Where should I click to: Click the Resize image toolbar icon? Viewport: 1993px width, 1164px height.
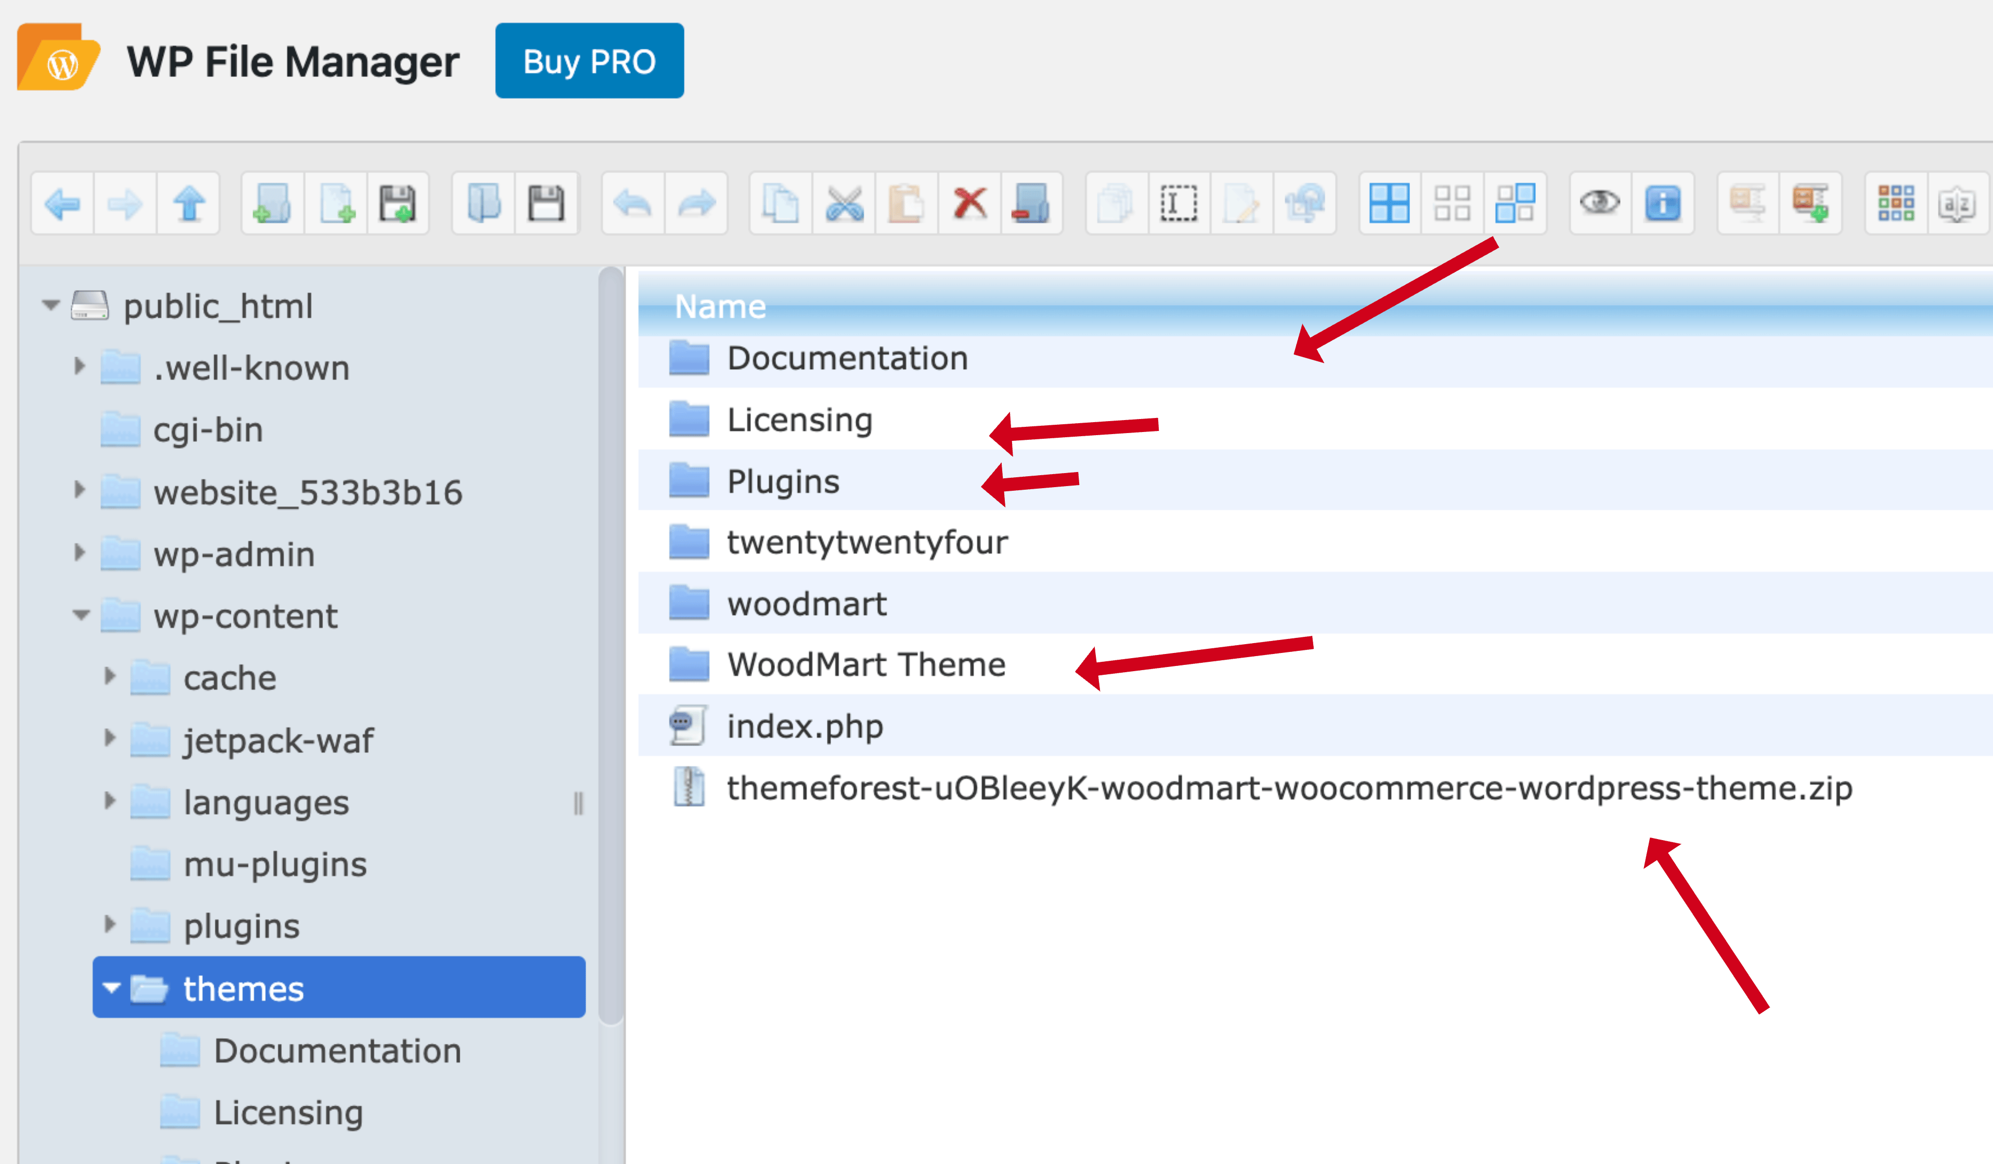(x=1305, y=203)
